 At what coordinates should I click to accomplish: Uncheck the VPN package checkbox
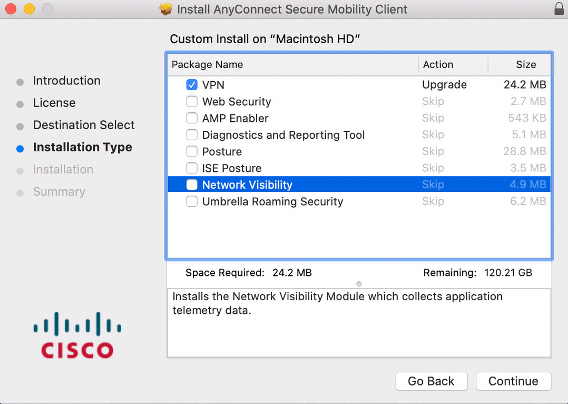(x=192, y=84)
